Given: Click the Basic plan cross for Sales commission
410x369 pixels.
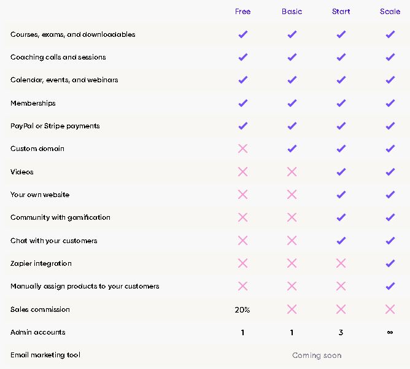Looking at the screenshot, I should coord(292,309).
